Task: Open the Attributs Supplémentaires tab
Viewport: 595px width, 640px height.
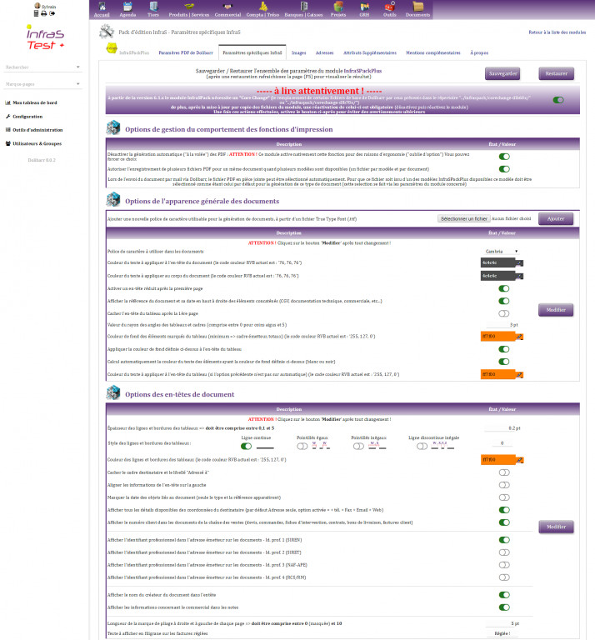Action: (x=370, y=52)
